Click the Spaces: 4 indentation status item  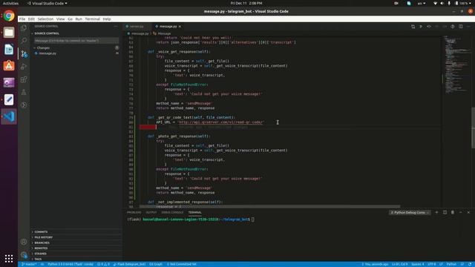417,264
